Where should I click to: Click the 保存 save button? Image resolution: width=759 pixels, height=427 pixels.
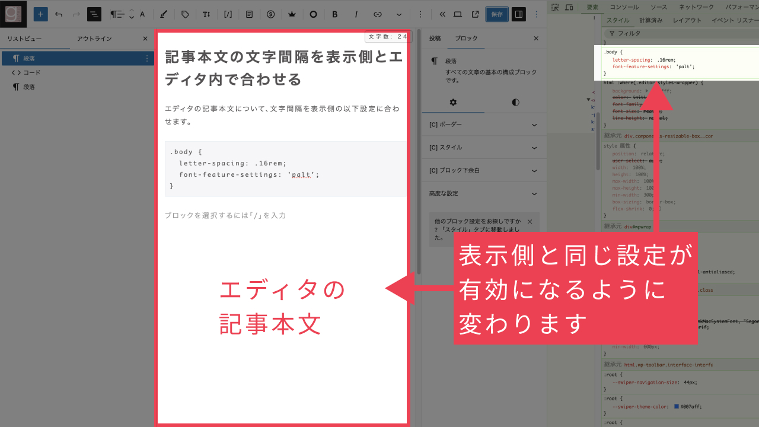(497, 14)
